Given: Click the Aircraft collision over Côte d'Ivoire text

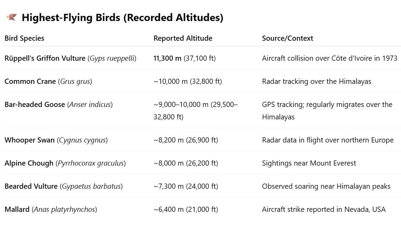Looking at the screenshot, I should pos(330,58).
